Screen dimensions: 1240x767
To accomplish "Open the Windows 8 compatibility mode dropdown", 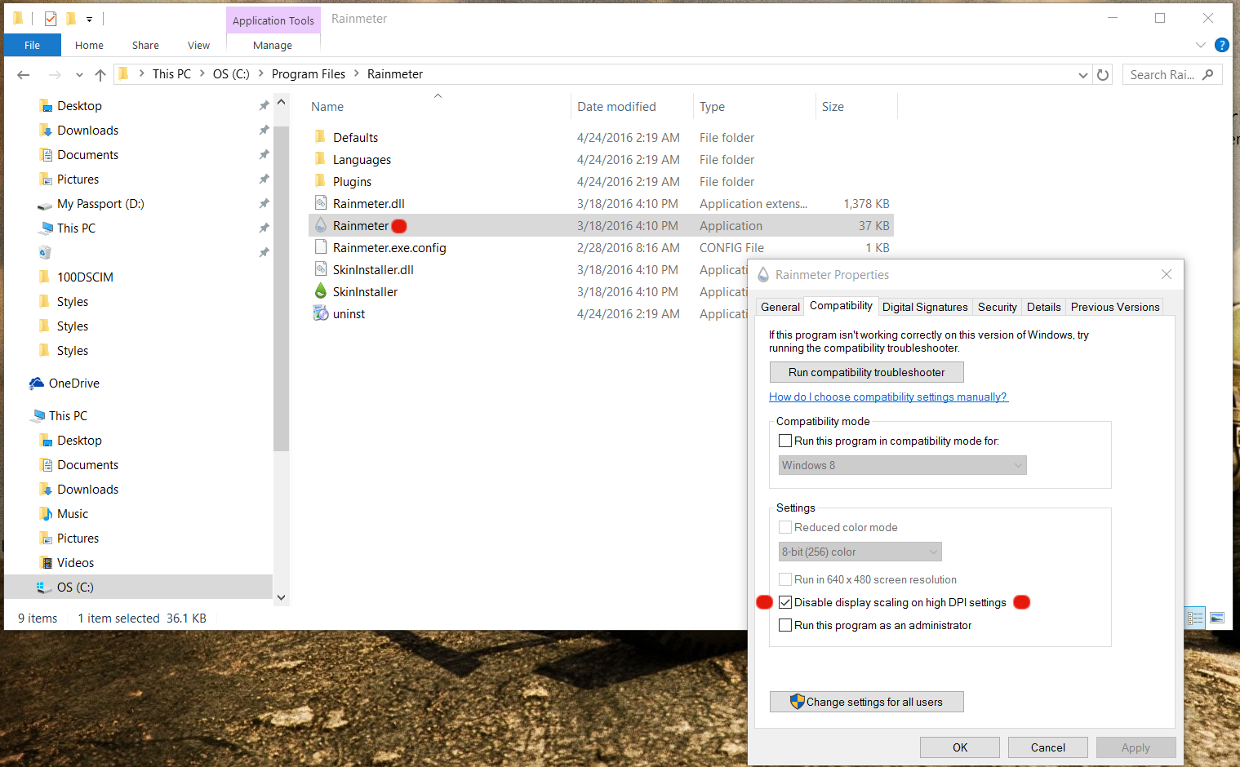I will click(902, 465).
